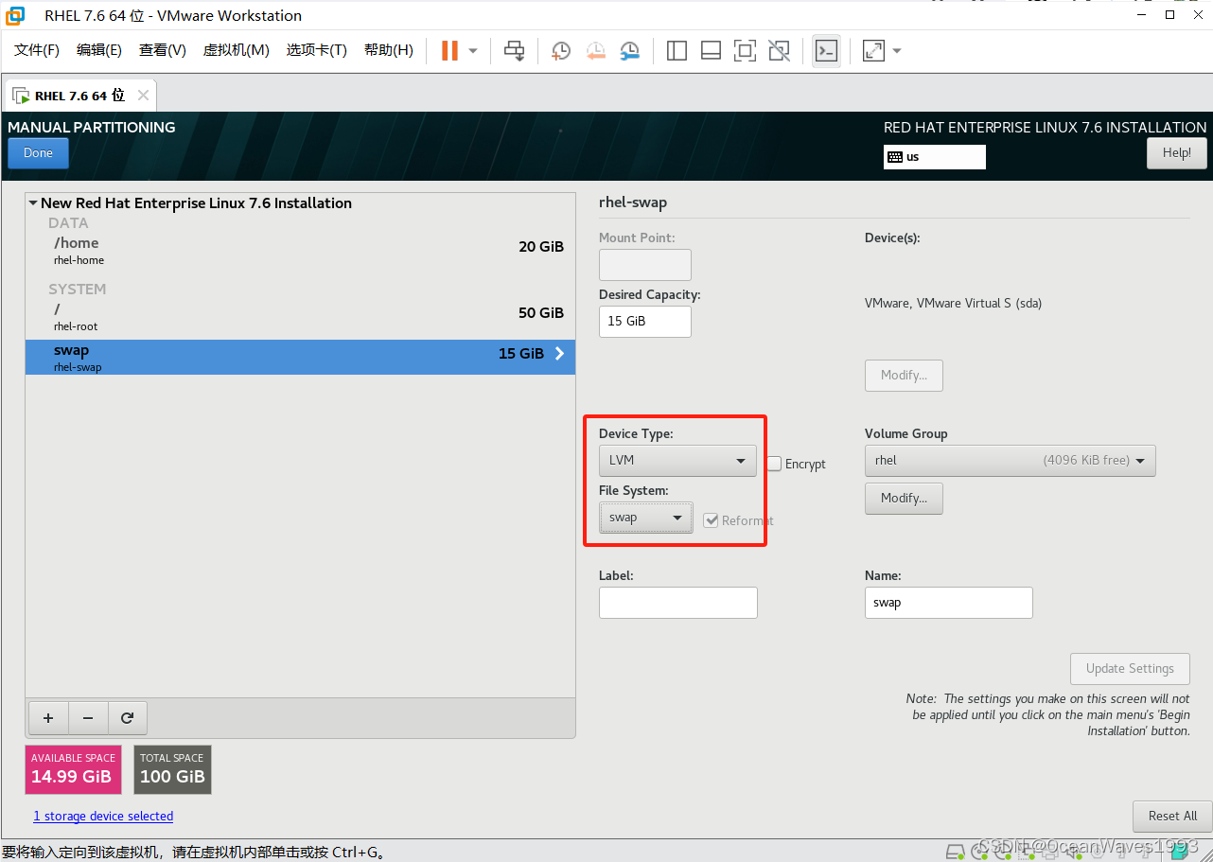Click the AVAILABLE SPACE 14.99 GiB box
1213x862 pixels.
coord(74,769)
